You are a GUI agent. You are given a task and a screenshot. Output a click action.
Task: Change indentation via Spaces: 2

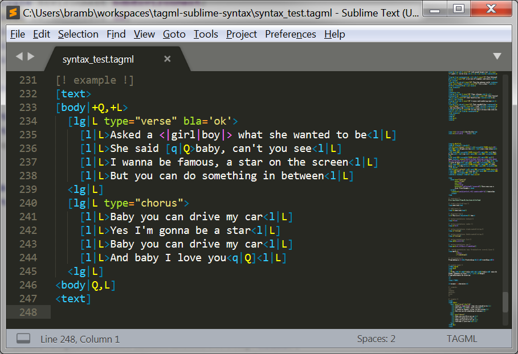376,339
